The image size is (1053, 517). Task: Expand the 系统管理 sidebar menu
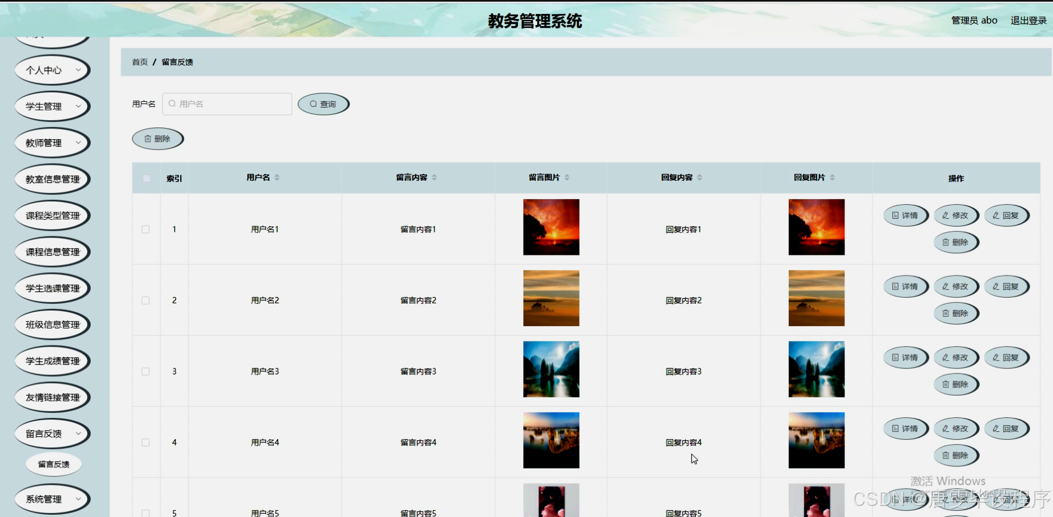point(52,499)
